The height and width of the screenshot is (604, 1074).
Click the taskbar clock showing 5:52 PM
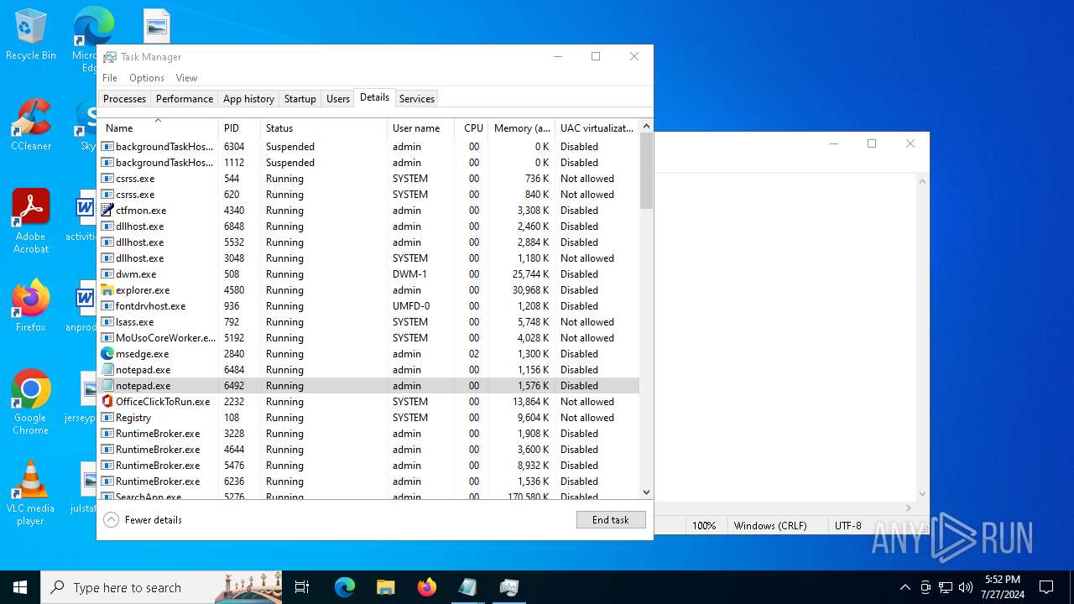click(1002, 587)
